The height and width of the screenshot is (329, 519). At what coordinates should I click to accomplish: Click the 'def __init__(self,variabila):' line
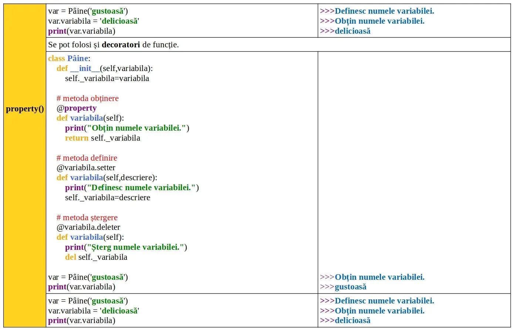(x=105, y=68)
